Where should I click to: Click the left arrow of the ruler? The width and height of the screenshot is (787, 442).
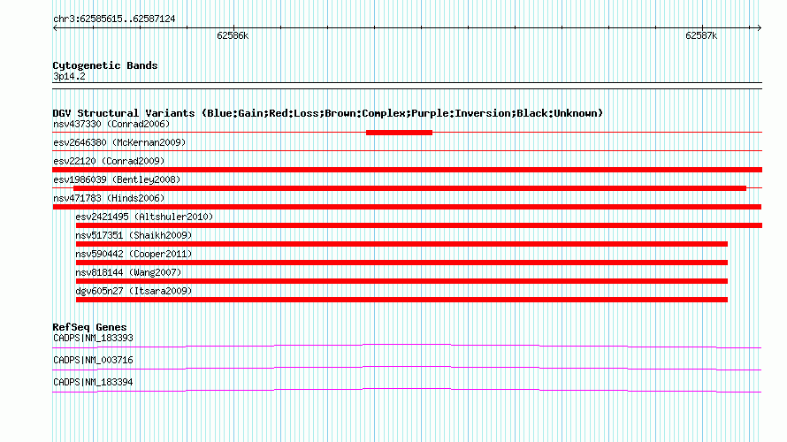point(55,28)
